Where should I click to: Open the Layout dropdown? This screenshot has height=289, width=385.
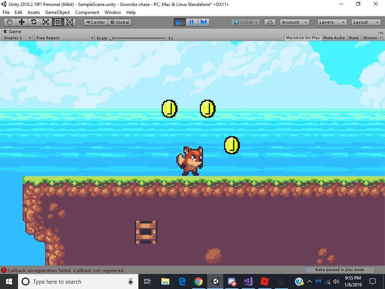366,22
